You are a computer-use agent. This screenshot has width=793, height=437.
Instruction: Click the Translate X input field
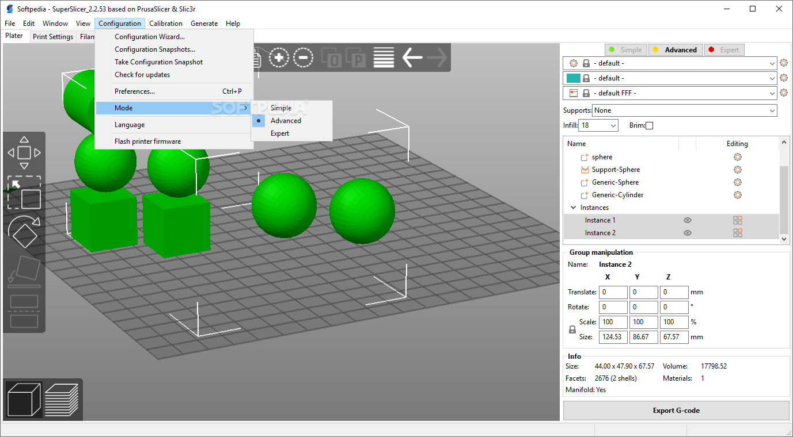pyautogui.click(x=613, y=292)
